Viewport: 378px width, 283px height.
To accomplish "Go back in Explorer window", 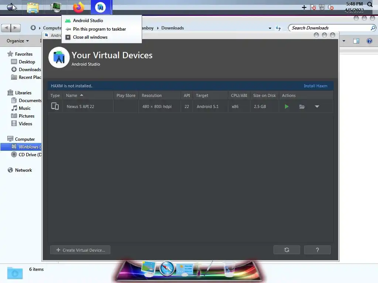I will pos(6,28).
